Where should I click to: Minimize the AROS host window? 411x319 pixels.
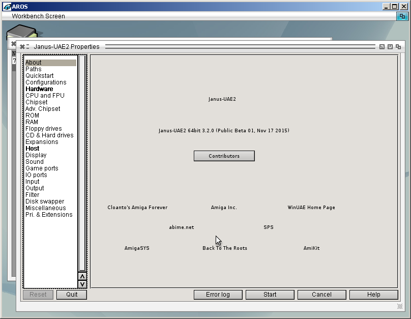(x=386, y=7)
